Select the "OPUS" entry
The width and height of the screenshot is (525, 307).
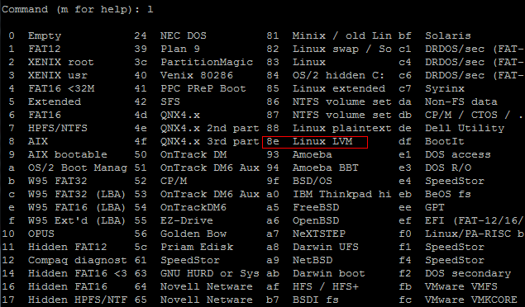click(41, 234)
